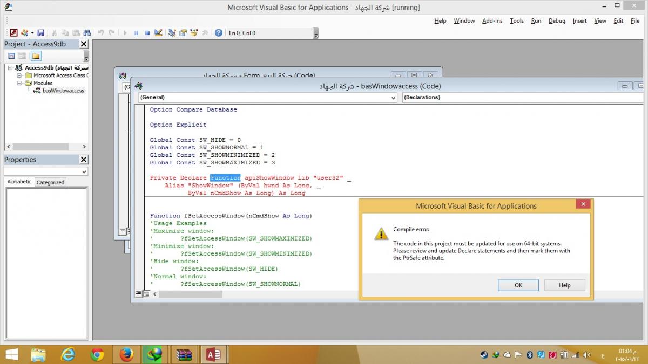648x364 pixels.
Task: Open the Edit menu
Action: (619, 21)
